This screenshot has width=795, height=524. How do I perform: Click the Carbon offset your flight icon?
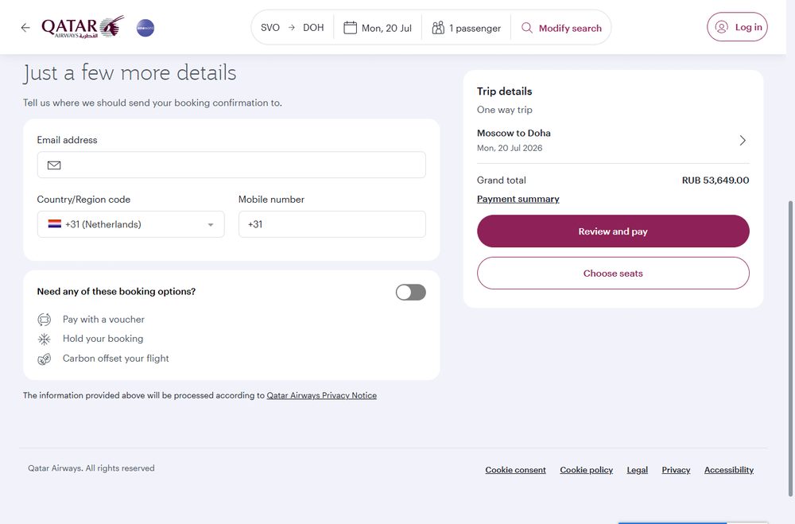[45, 359]
